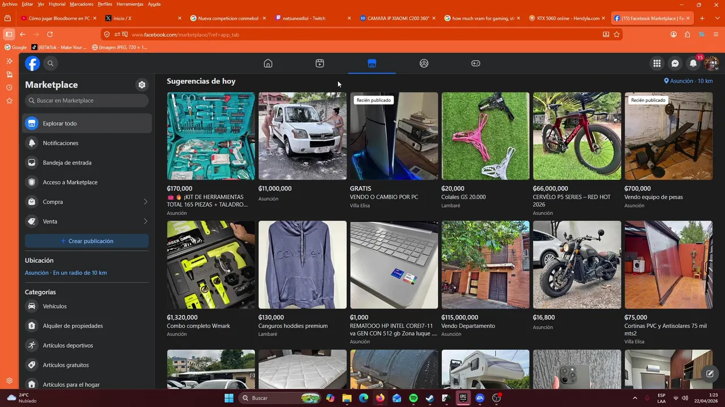Screen dimensions: 725x407
Task: Open Messenger chats icon
Action: point(675,63)
